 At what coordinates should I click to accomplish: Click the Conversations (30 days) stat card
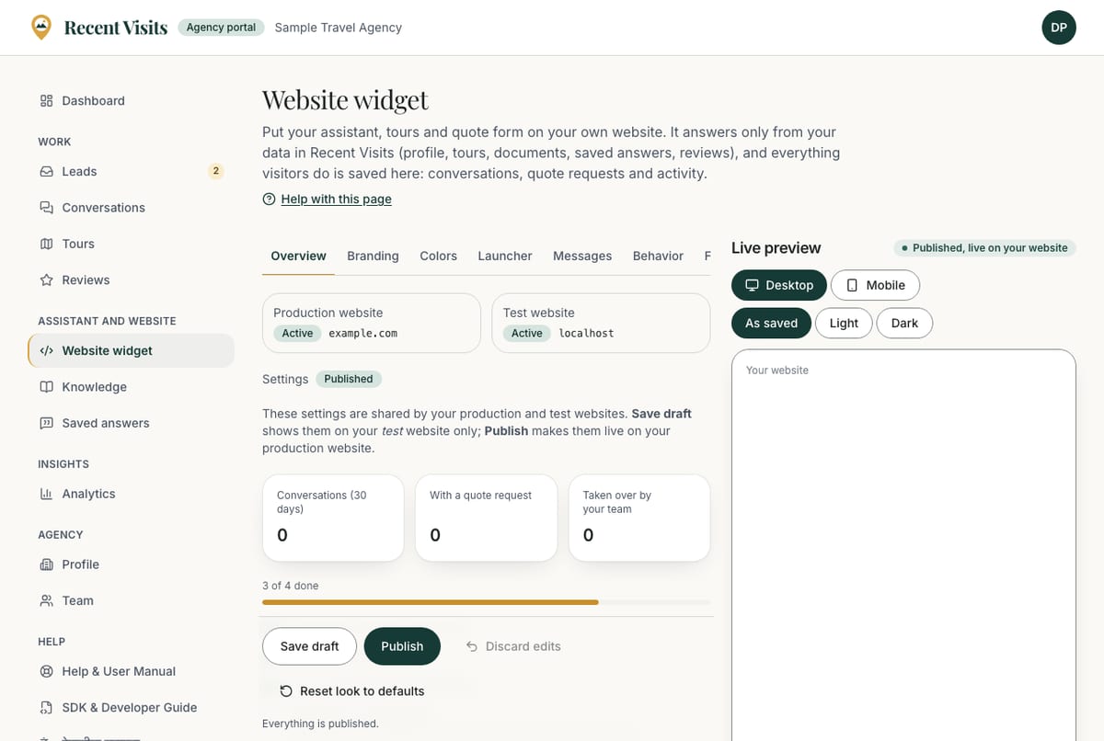tap(333, 518)
